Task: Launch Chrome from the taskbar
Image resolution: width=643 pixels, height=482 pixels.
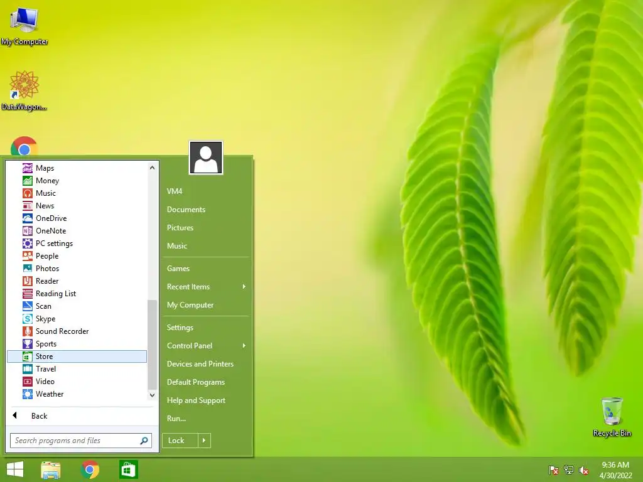Action: tap(90, 469)
